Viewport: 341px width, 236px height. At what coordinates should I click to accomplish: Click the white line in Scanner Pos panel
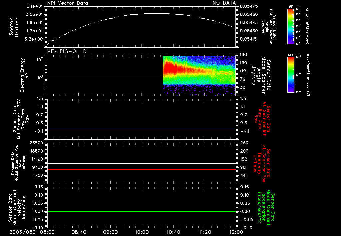[x=141, y=163]
